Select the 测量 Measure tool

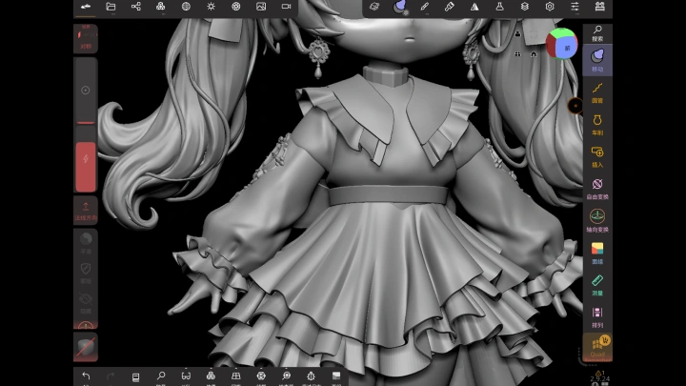click(597, 285)
